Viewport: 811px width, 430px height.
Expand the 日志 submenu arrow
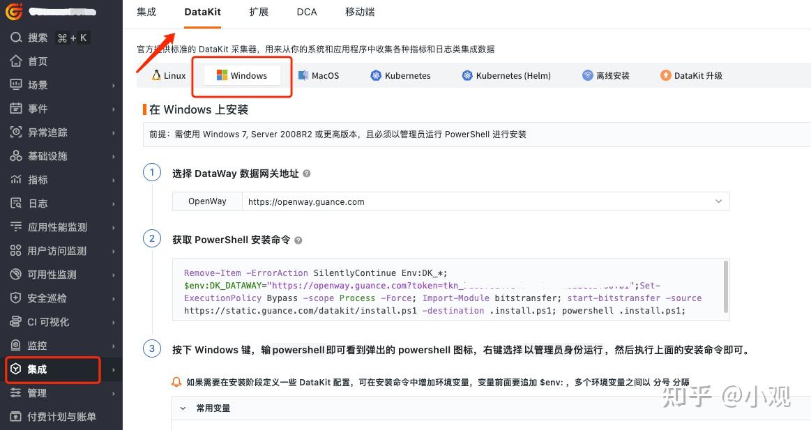[114, 204]
